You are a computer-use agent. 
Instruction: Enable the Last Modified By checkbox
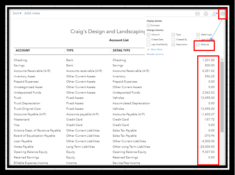[x=148, y=44]
